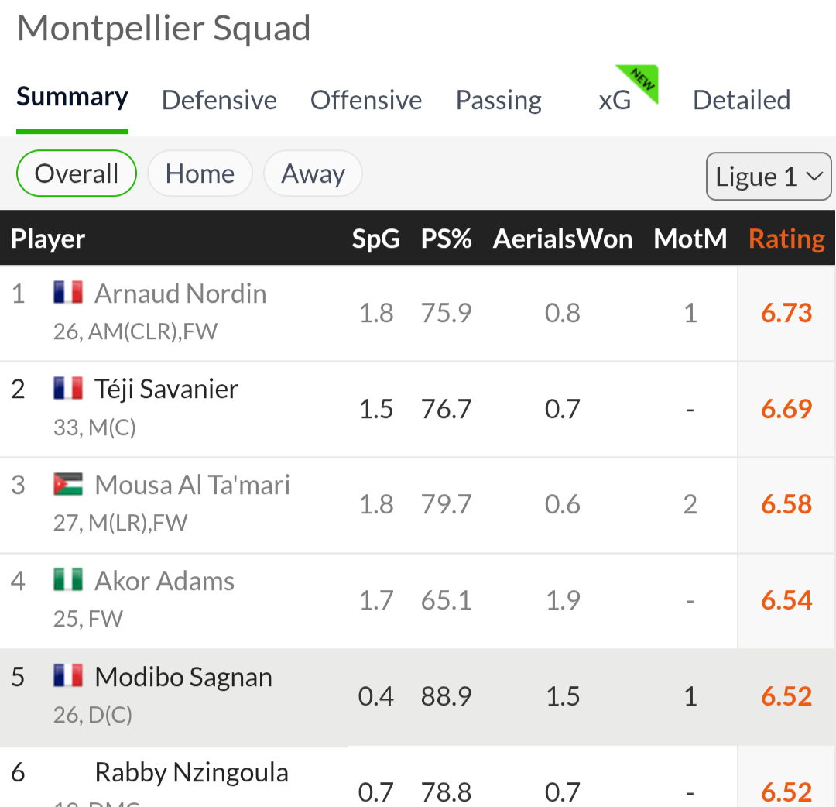Open Rabby Nzingoula's player profile
This screenshot has width=836, height=807.
pos(191,772)
